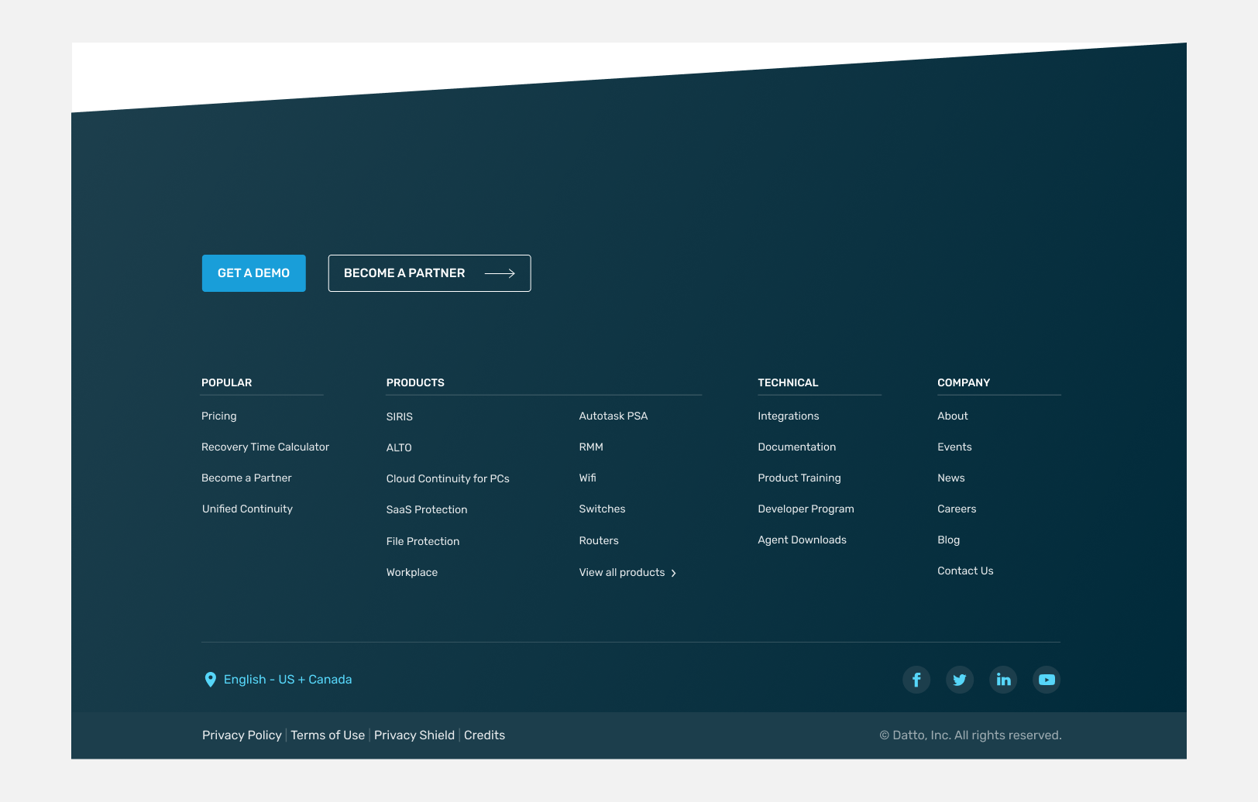Image resolution: width=1258 pixels, height=802 pixels.
Task: Click the Get a Demo button
Action: pos(254,273)
